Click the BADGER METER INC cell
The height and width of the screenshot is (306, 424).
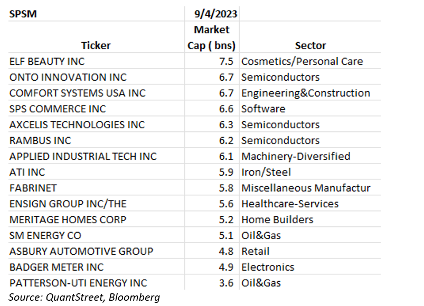[x=56, y=267]
